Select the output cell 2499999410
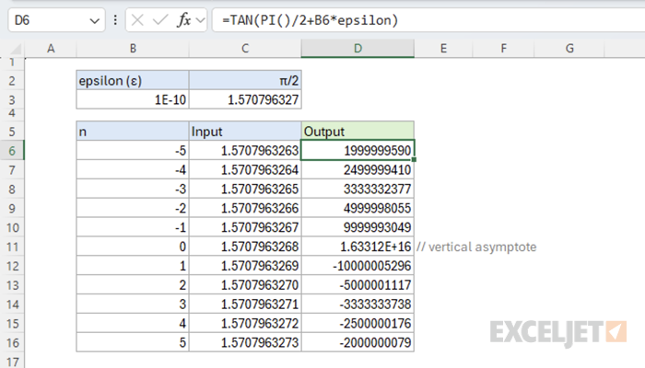 (358, 169)
